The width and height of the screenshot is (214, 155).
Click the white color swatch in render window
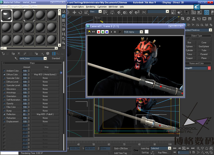146,32
